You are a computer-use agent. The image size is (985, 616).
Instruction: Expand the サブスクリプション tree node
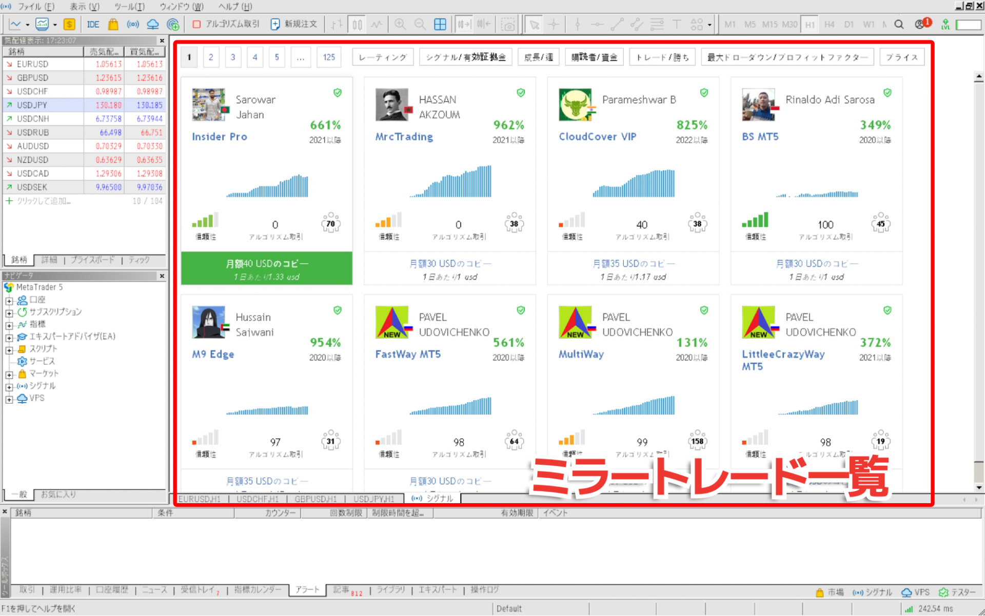[9, 313]
